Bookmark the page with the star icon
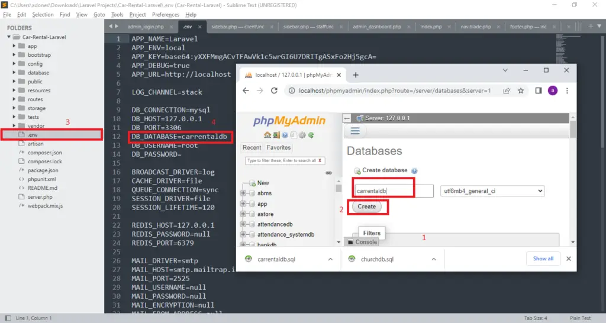606x323 pixels. click(521, 91)
